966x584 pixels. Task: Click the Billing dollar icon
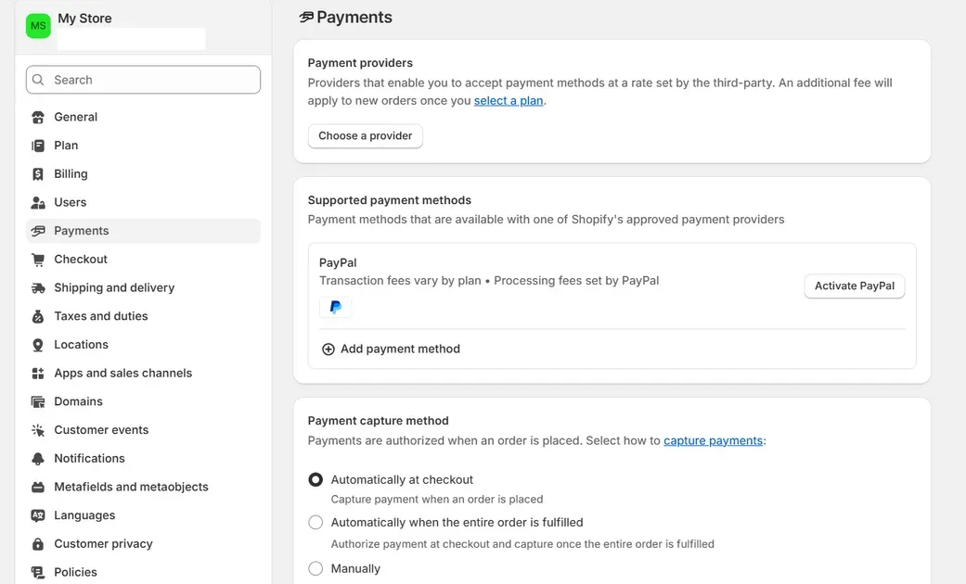point(37,173)
